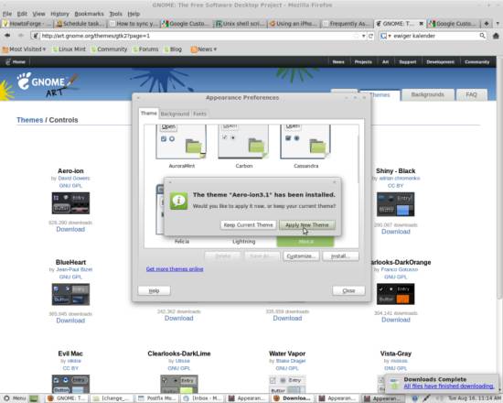The image size is (503, 403).
Task: Switch to Unix shell scri... tab
Action: pos(241,24)
